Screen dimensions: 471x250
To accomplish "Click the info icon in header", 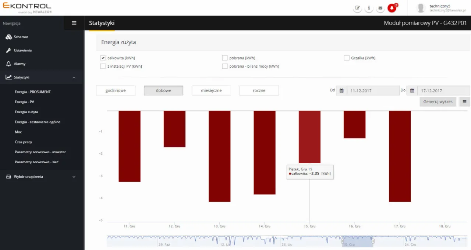I will click(x=369, y=8).
